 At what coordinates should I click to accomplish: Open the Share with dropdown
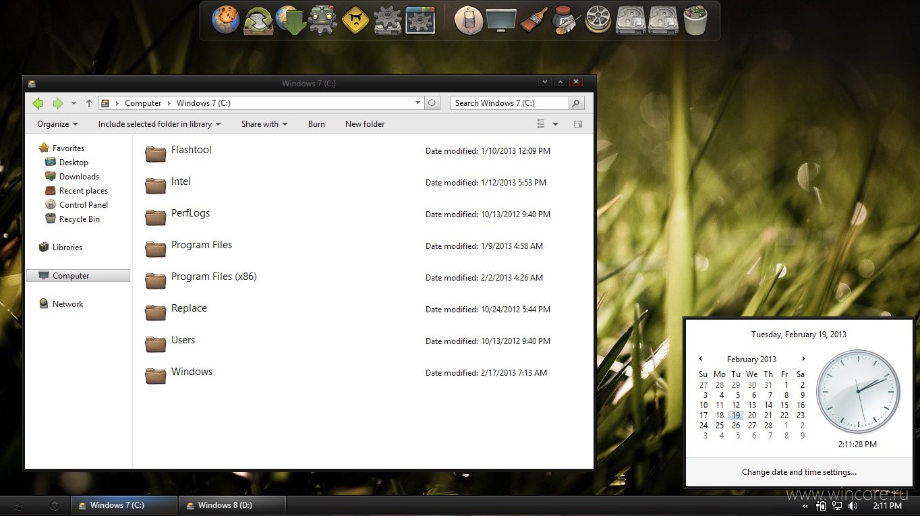point(264,124)
